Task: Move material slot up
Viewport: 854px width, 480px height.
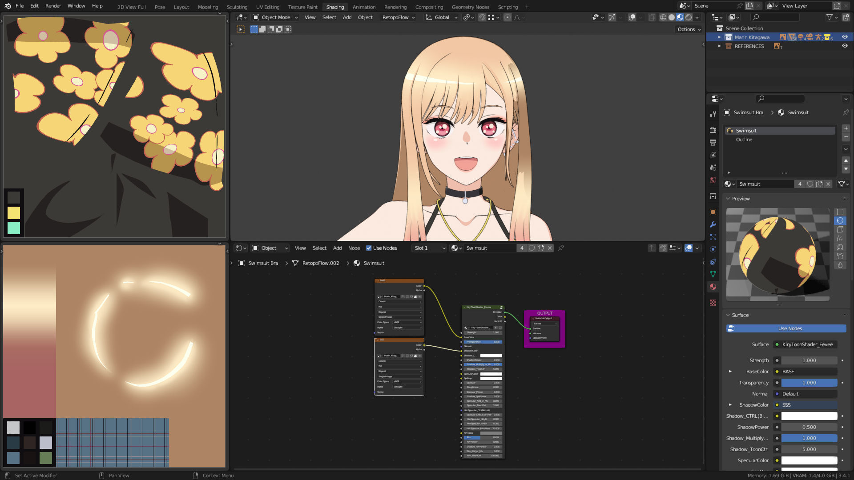Action: tap(846, 160)
